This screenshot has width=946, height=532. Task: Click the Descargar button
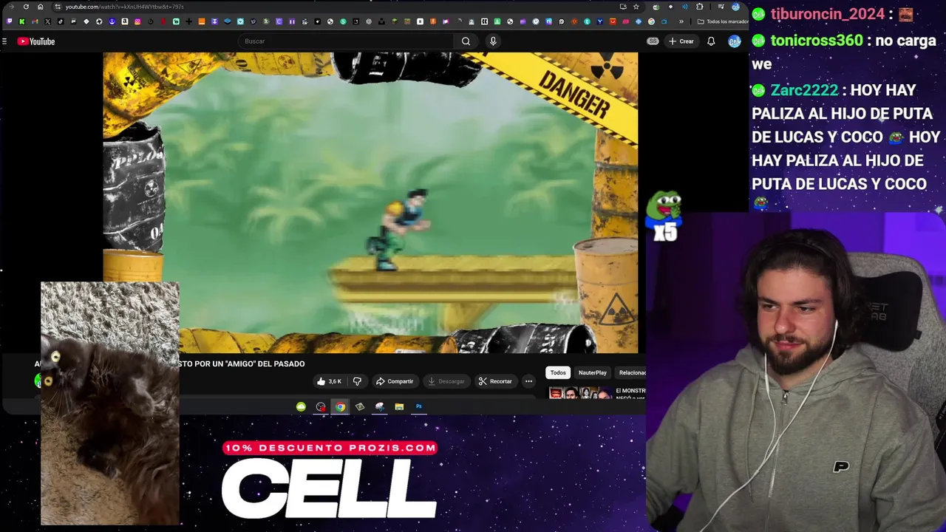tap(446, 381)
